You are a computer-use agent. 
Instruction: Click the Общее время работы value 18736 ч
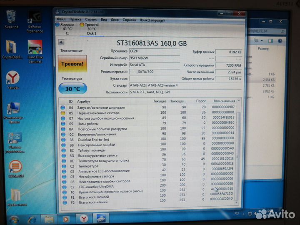click(x=229, y=79)
